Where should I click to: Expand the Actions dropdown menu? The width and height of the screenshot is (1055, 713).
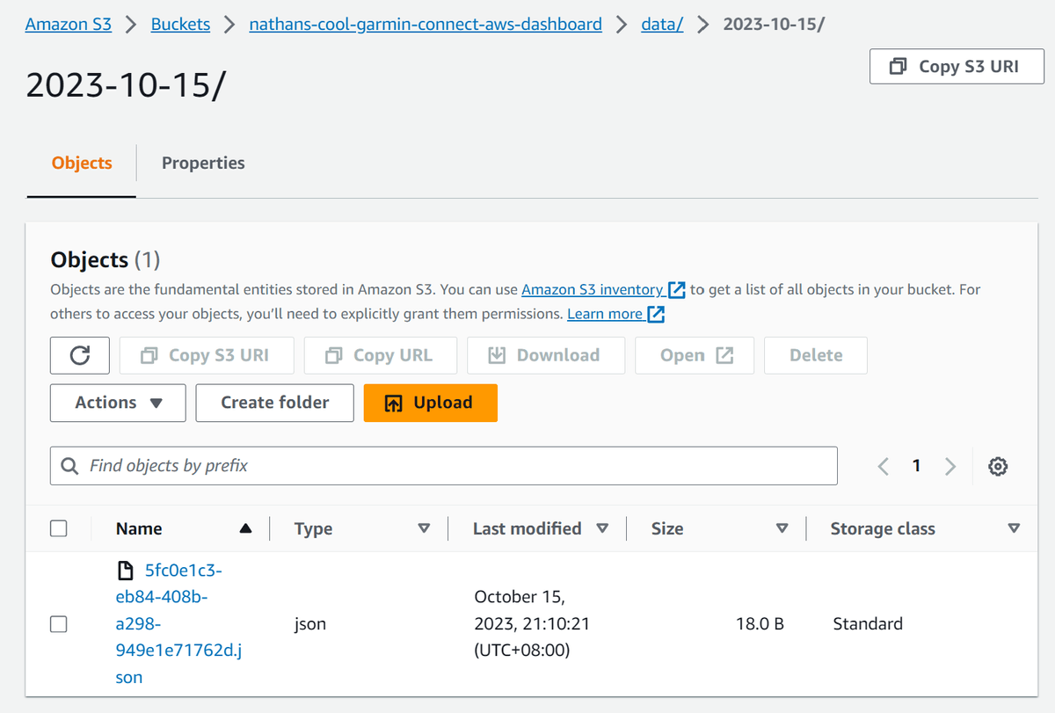[118, 403]
